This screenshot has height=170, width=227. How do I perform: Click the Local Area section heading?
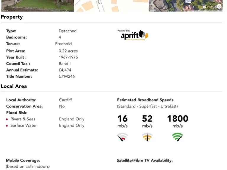tap(14, 86)
